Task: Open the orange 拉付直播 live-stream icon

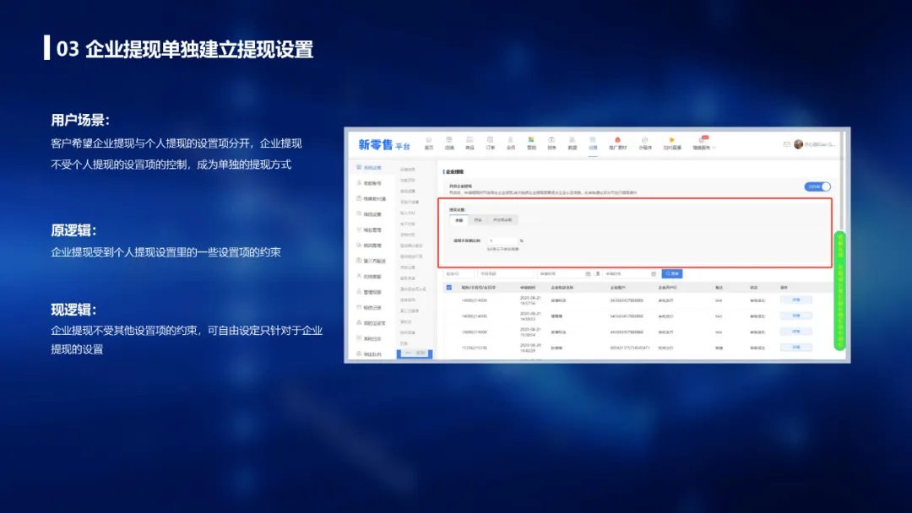Action: (671, 142)
